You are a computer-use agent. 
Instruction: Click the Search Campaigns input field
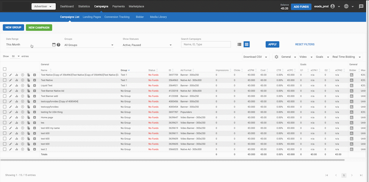coord(206,44)
